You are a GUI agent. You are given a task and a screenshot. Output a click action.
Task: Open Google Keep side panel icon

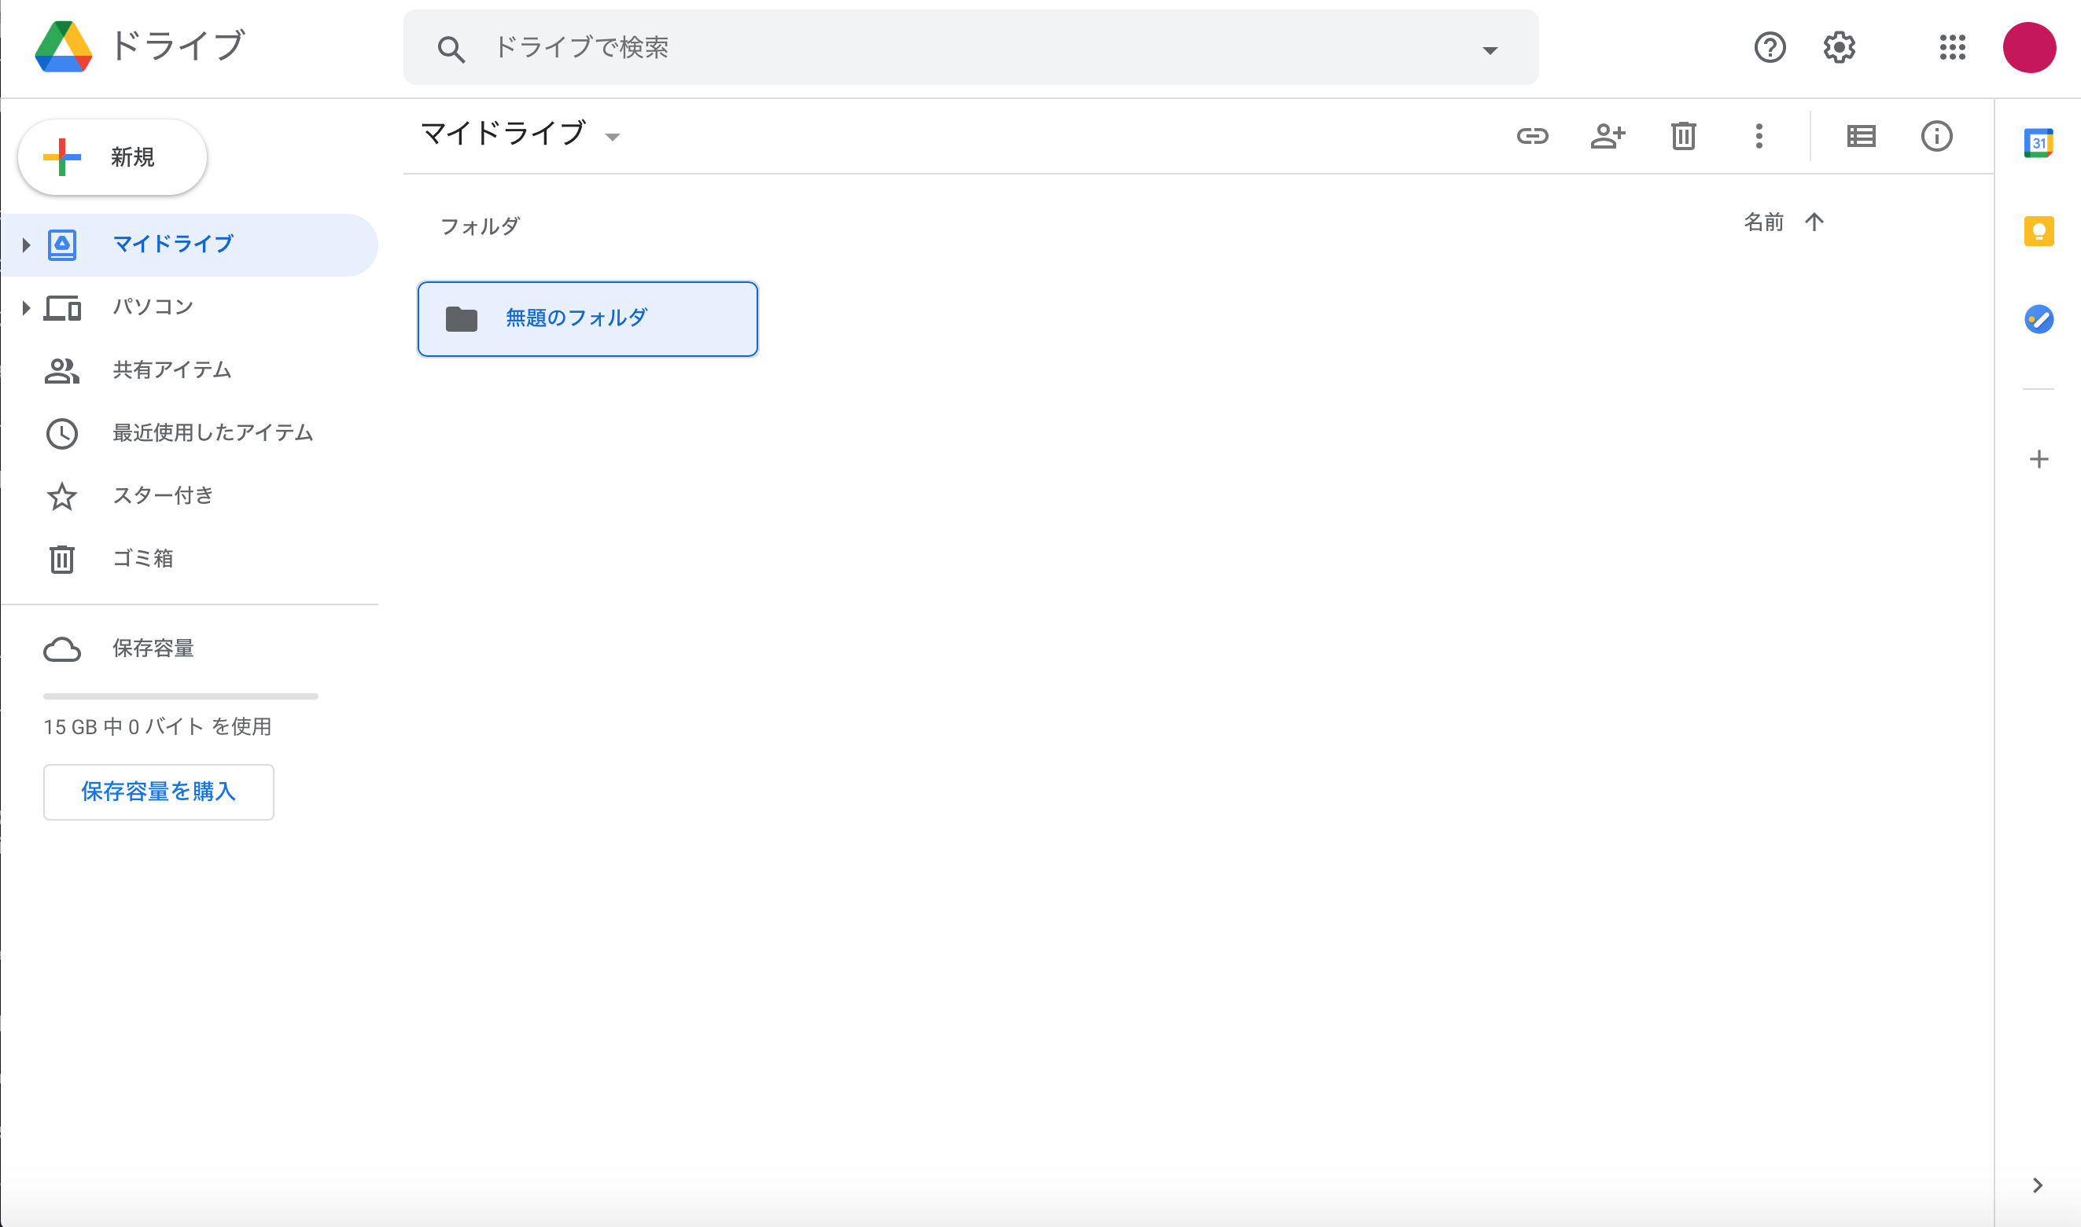tap(2038, 230)
